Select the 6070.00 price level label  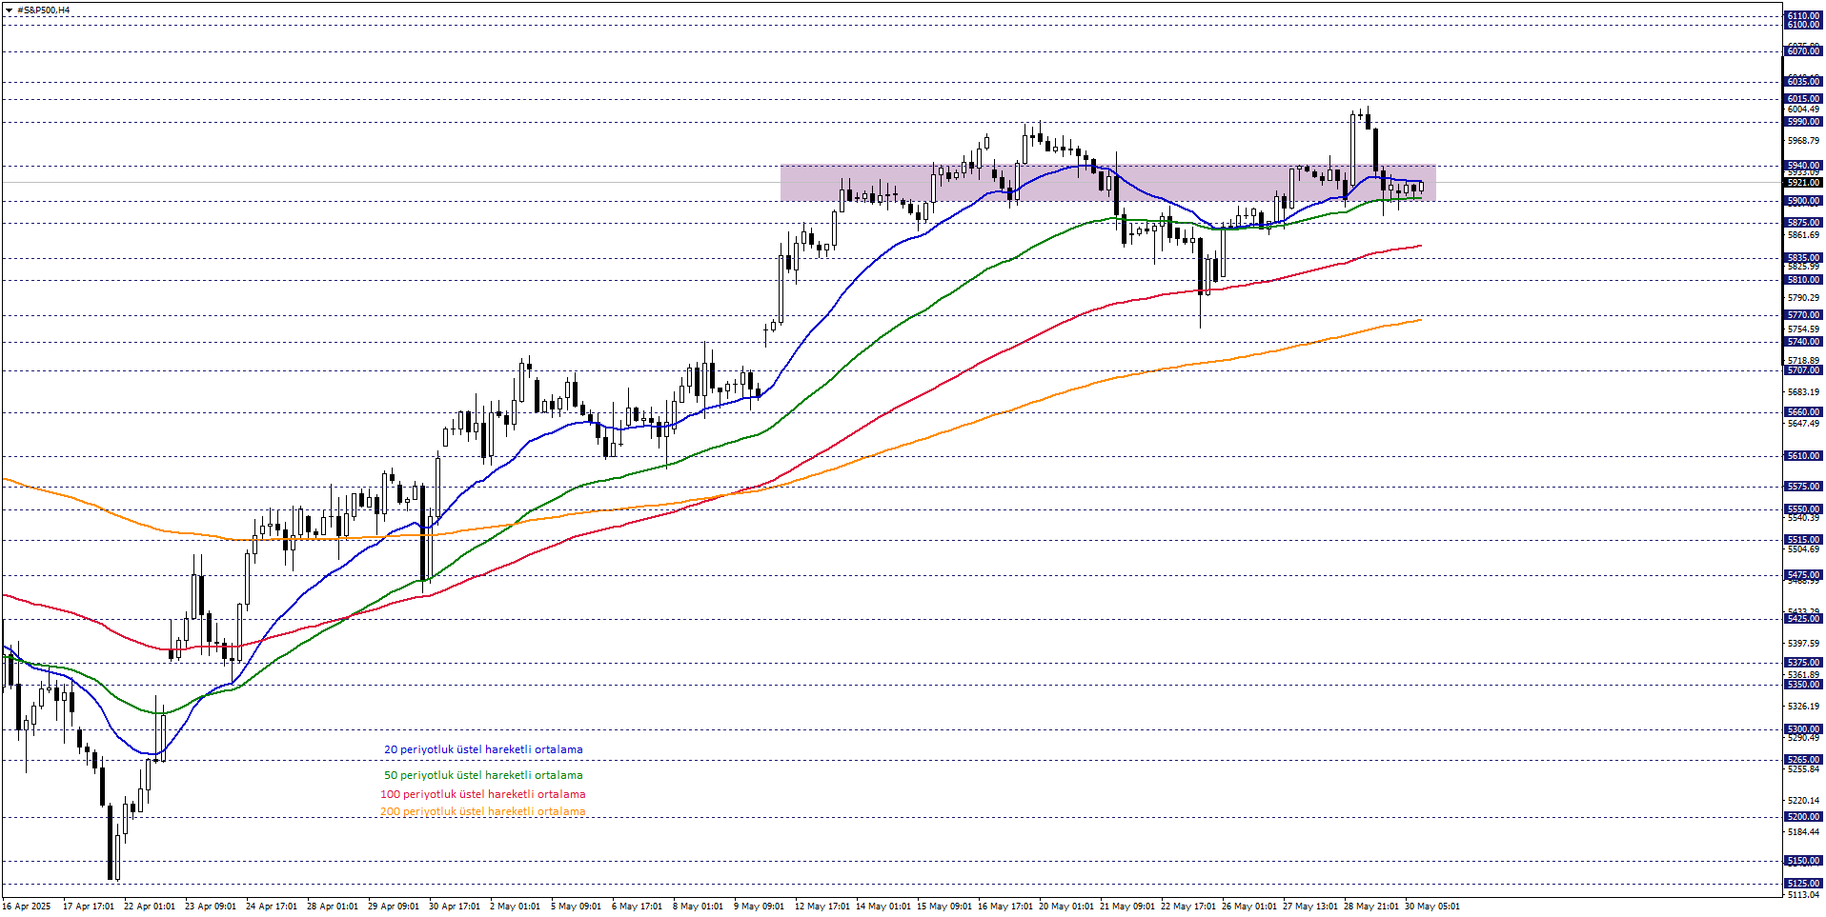coord(1803,51)
